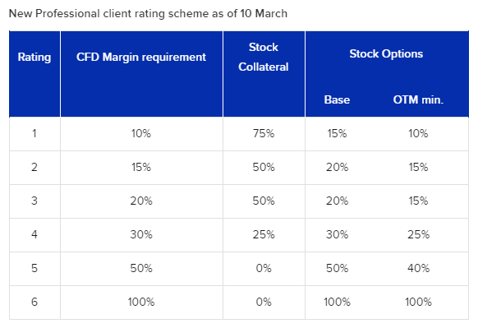Select rating 6 stock collateral 0%
The width and height of the screenshot is (478, 328).
point(264,302)
